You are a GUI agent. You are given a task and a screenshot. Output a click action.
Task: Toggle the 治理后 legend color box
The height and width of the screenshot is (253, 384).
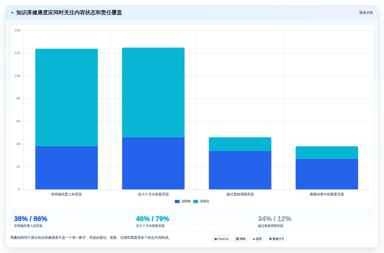(x=196, y=202)
